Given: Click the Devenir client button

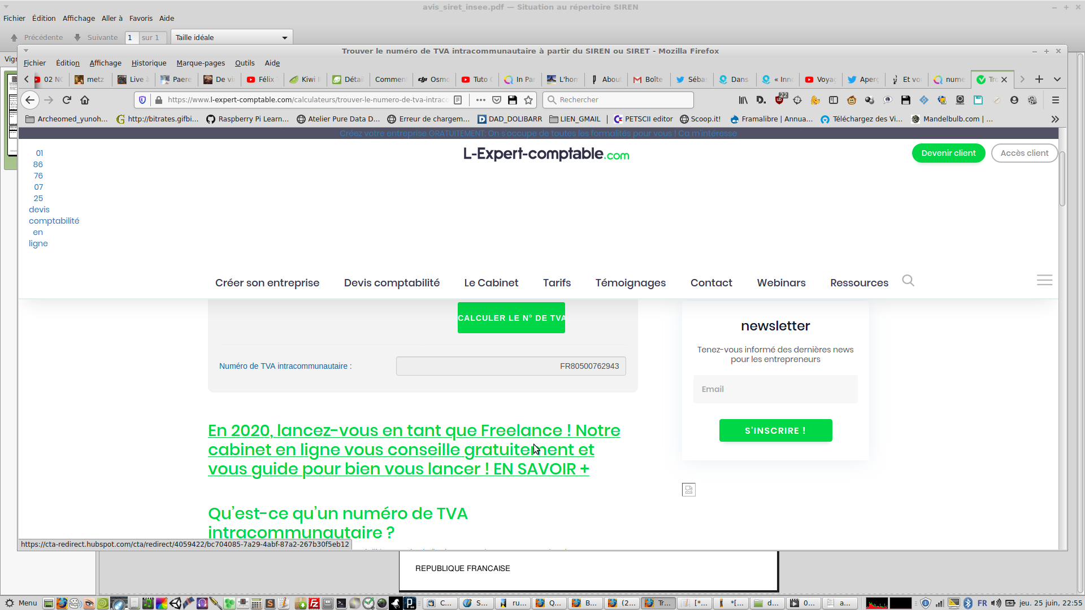Looking at the screenshot, I should tap(948, 153).
